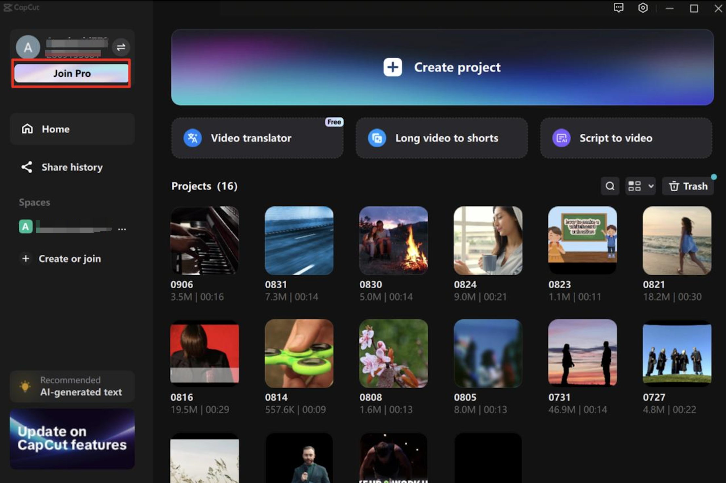Click the Join Pro button

tap(71, 73)
